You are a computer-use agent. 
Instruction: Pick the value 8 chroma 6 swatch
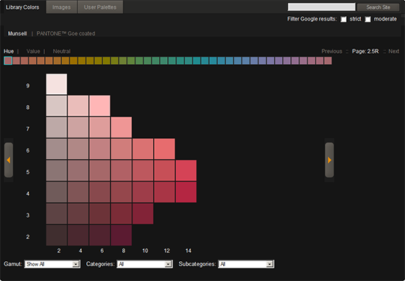(99, 106)
